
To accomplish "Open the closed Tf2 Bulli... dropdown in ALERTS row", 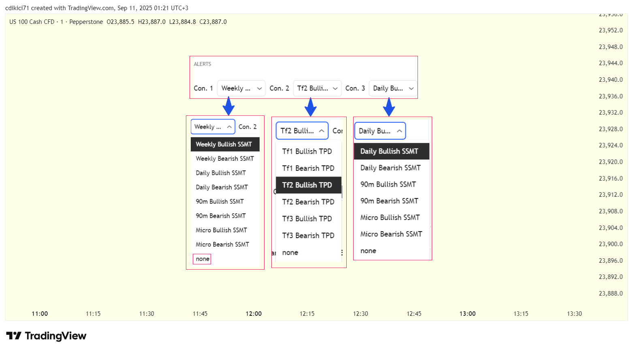I will click(x=317, y=88).
